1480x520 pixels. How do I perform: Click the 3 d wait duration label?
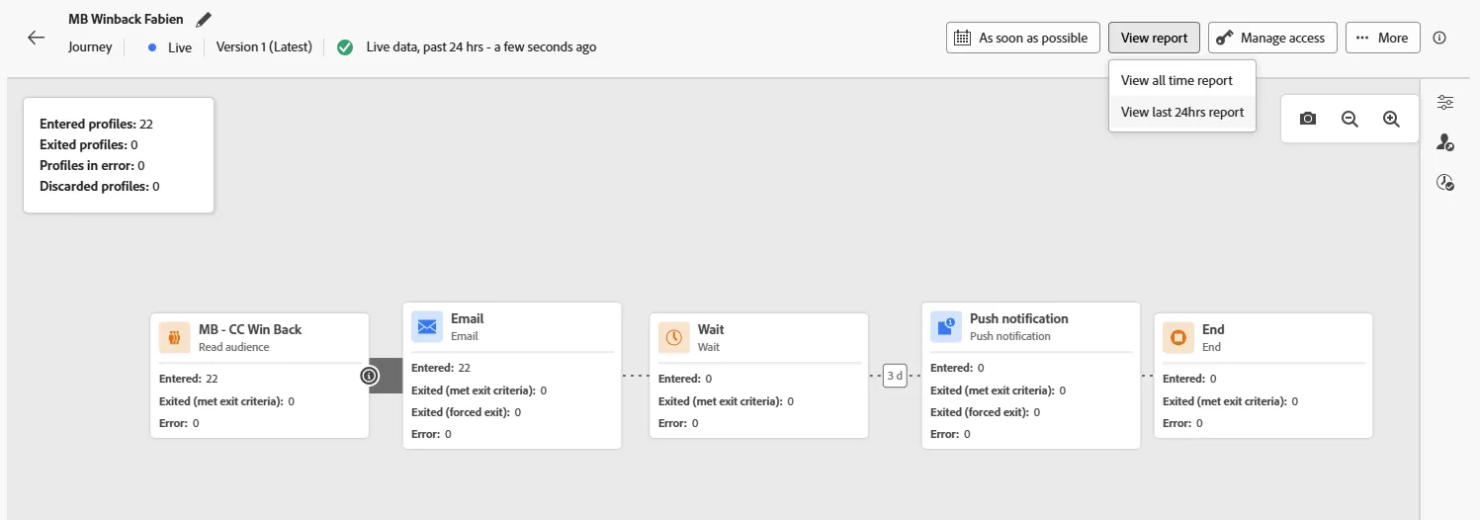894,376
